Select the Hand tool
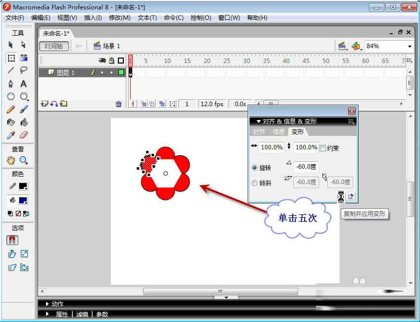The width and height of the screenshot is (420, 322). (x=11, y=160)
